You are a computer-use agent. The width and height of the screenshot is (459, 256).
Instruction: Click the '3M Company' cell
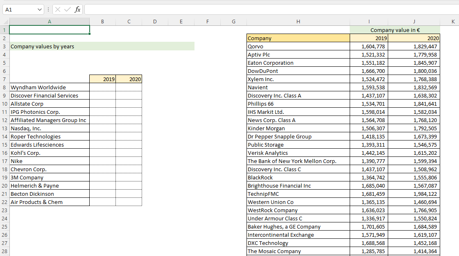[50, 178]
